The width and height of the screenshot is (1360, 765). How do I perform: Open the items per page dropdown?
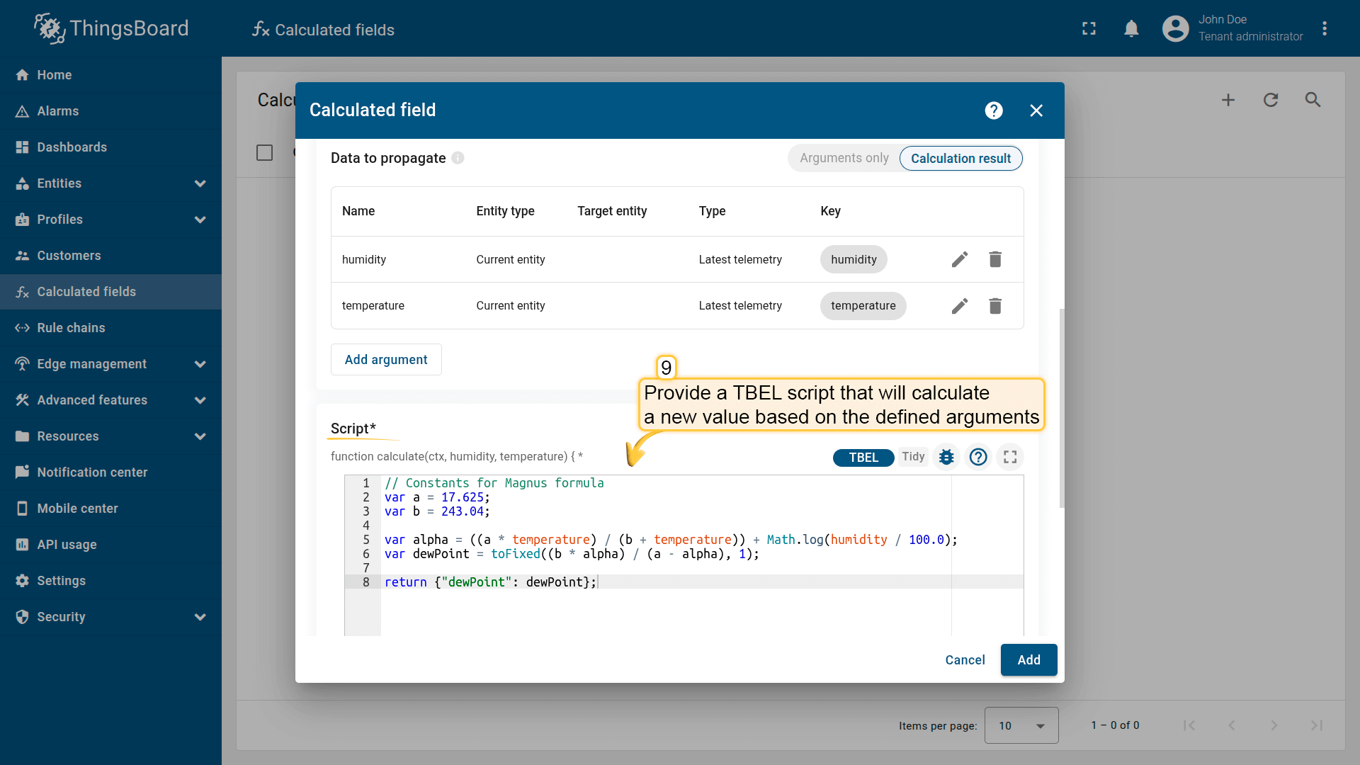[1021, 725]
